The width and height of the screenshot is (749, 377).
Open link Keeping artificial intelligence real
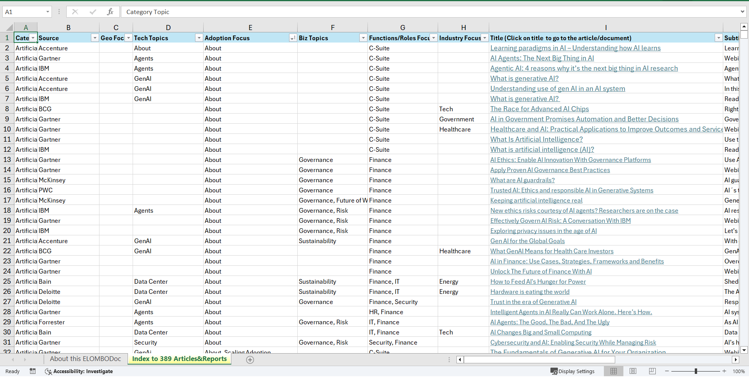click(x=536, y=200)
